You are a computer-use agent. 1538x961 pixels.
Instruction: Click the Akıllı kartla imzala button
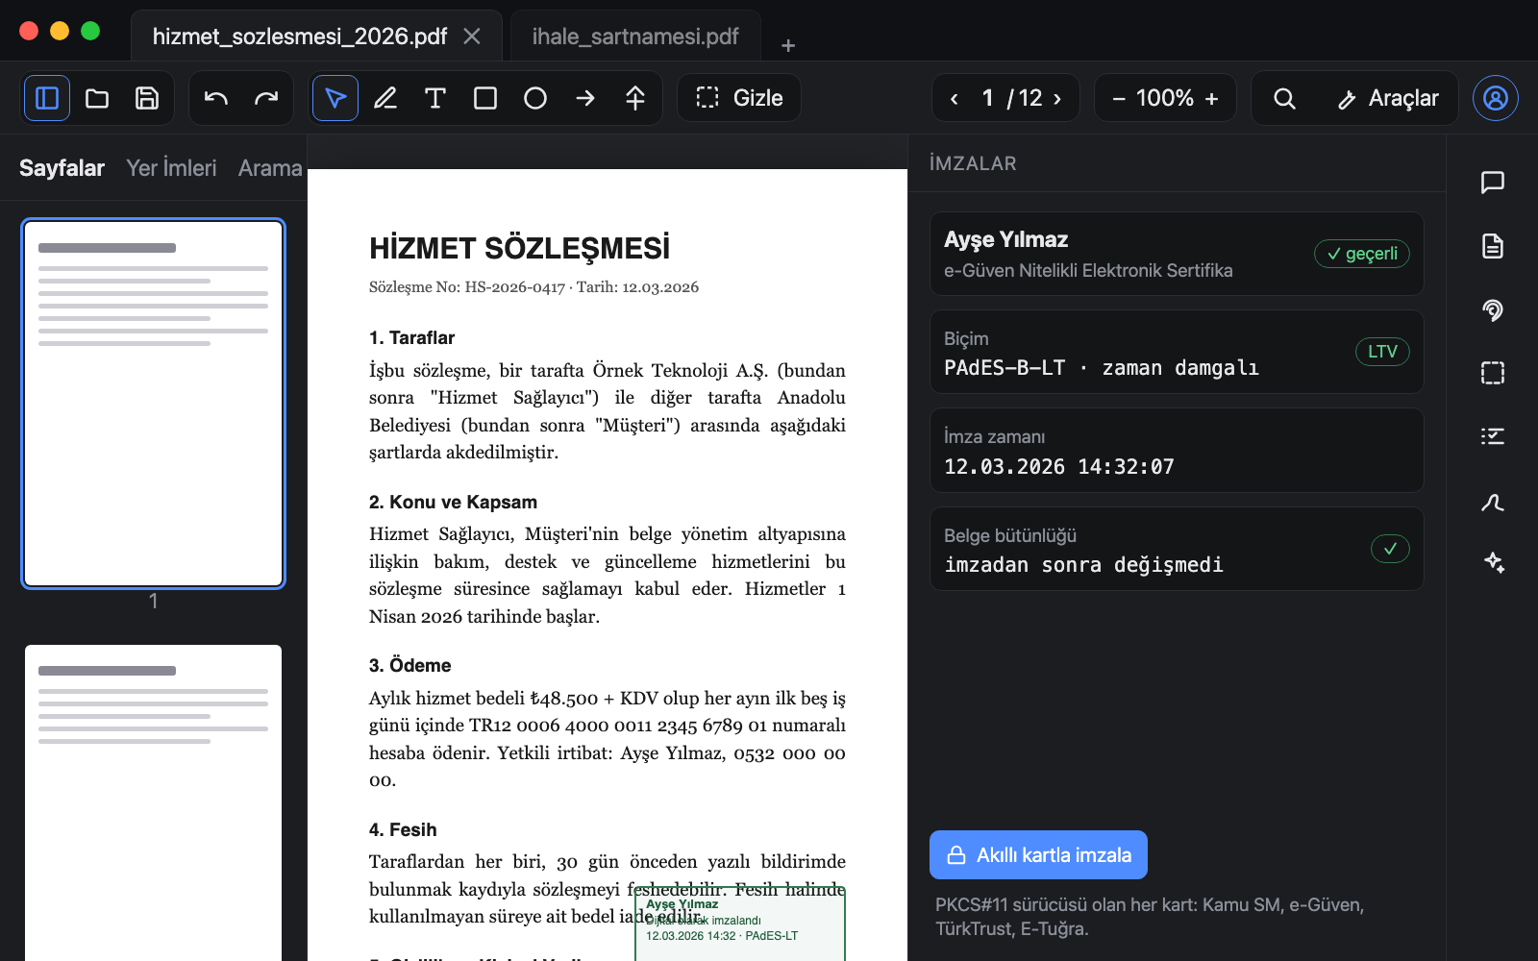[1038, 855]
